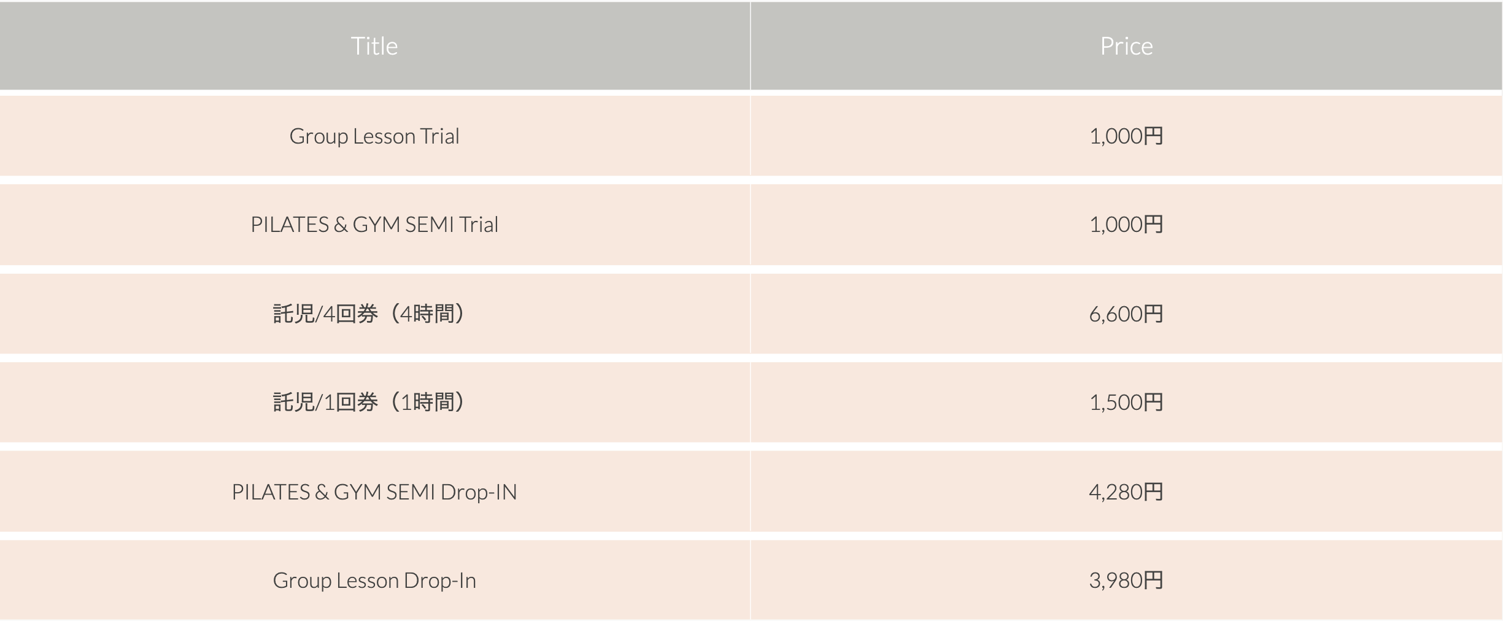1503x621 pixels.
Task: Click the Title column header
Action: point(374,46)
